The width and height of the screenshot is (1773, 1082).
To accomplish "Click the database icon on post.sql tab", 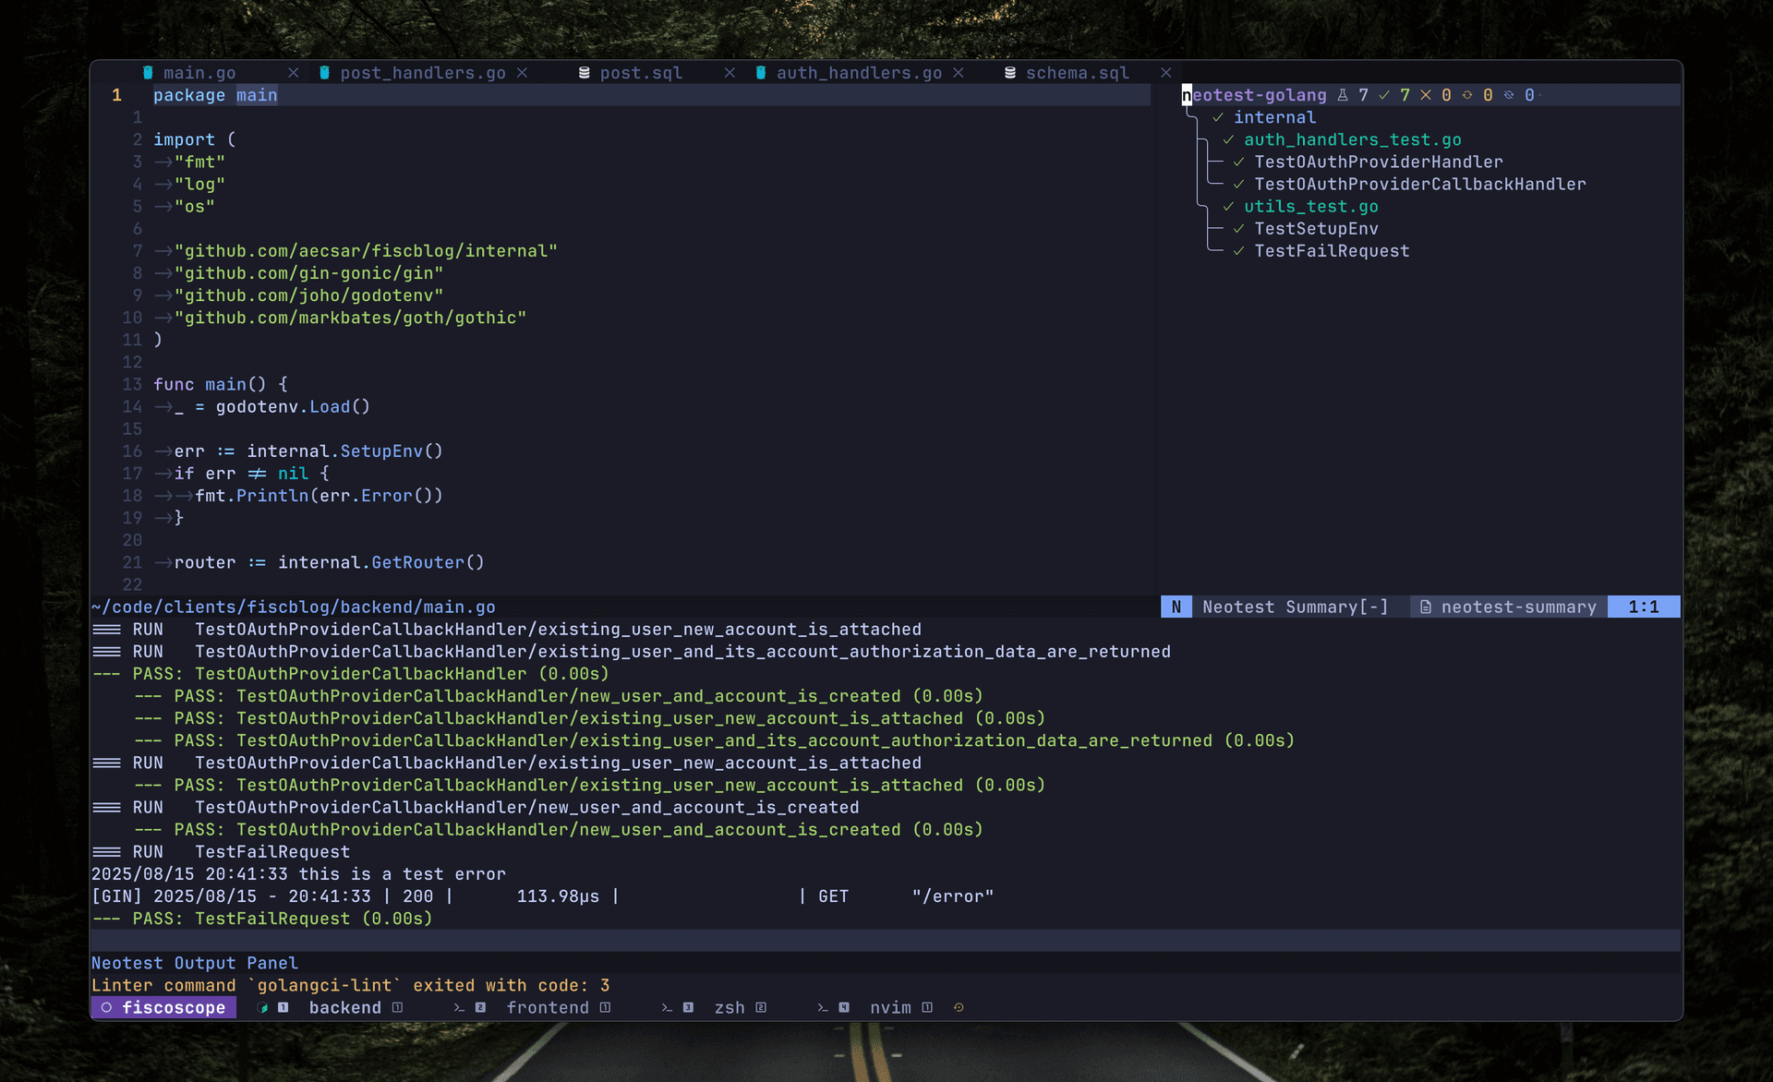I will click(584, 72).
